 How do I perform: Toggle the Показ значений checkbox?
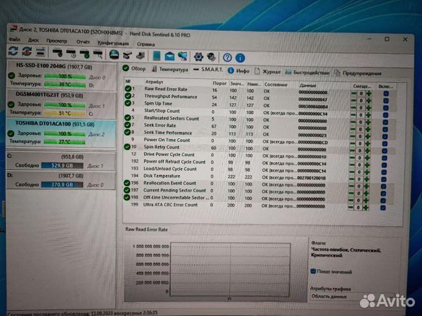tap(313, 271)
